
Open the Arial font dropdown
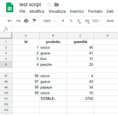(x=110, y=21)
